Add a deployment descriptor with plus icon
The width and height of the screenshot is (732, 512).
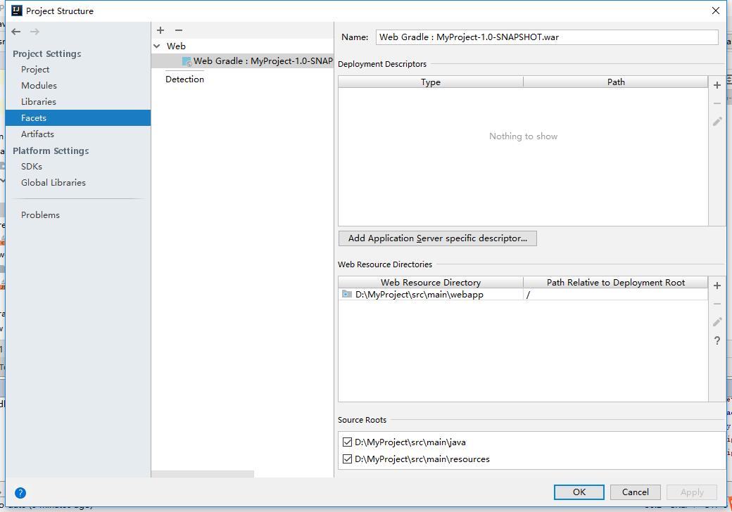click(x=717, y=85)
